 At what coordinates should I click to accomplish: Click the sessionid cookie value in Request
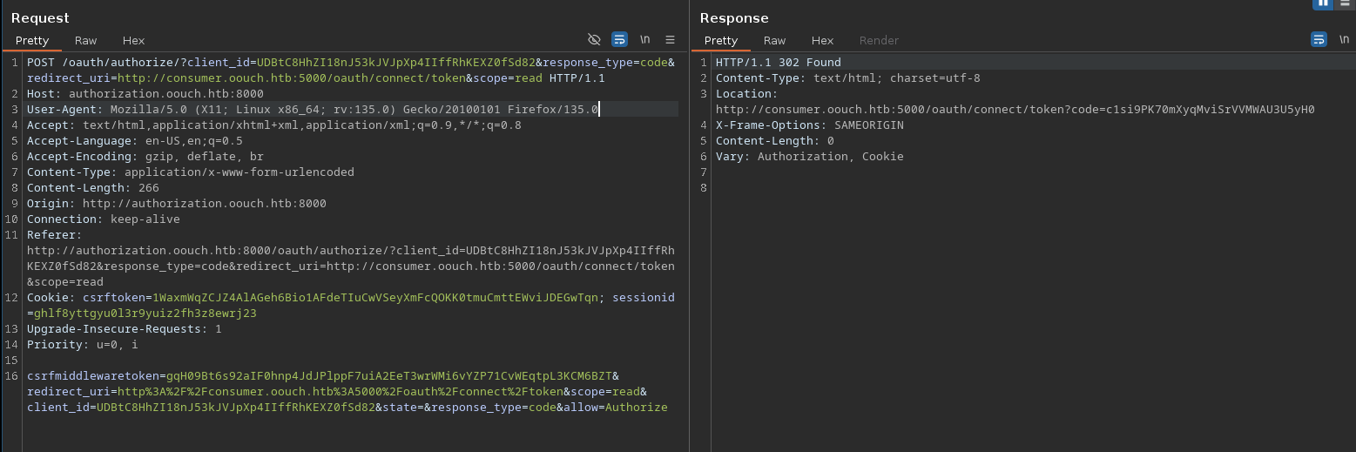[x=145, y=314]
